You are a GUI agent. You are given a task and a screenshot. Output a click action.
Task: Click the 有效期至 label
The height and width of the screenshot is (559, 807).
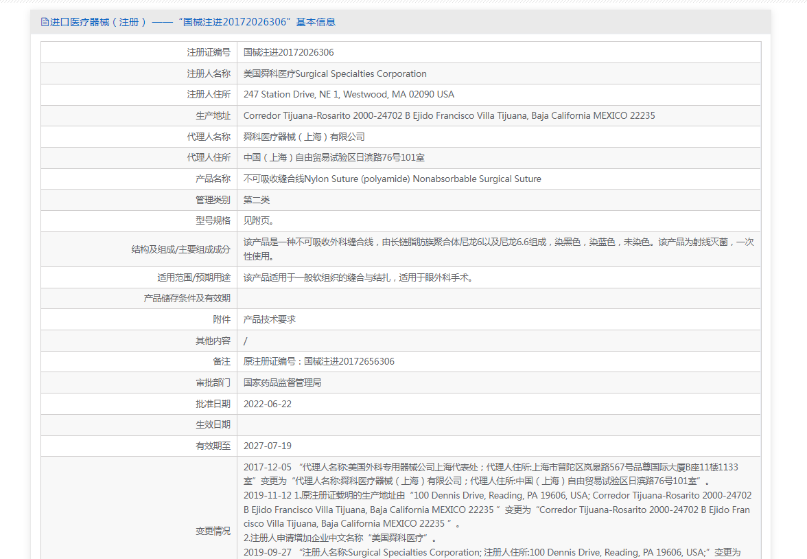(x=213, y=446)
